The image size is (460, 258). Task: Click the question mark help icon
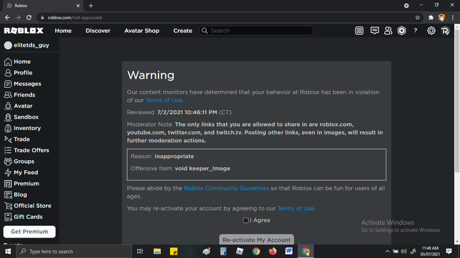415,31
